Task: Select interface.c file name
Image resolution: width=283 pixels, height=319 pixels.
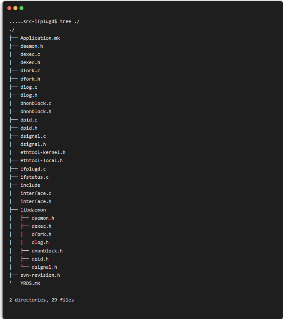Action: (x=36, y=193)
